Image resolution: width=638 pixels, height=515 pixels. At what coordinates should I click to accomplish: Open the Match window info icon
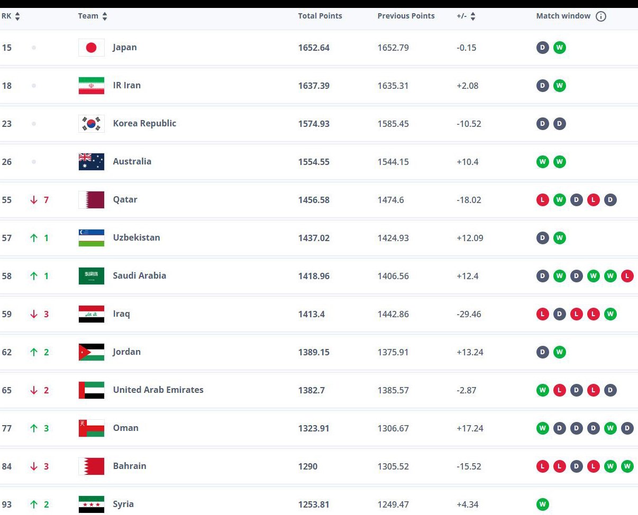(x=601, y=16)
